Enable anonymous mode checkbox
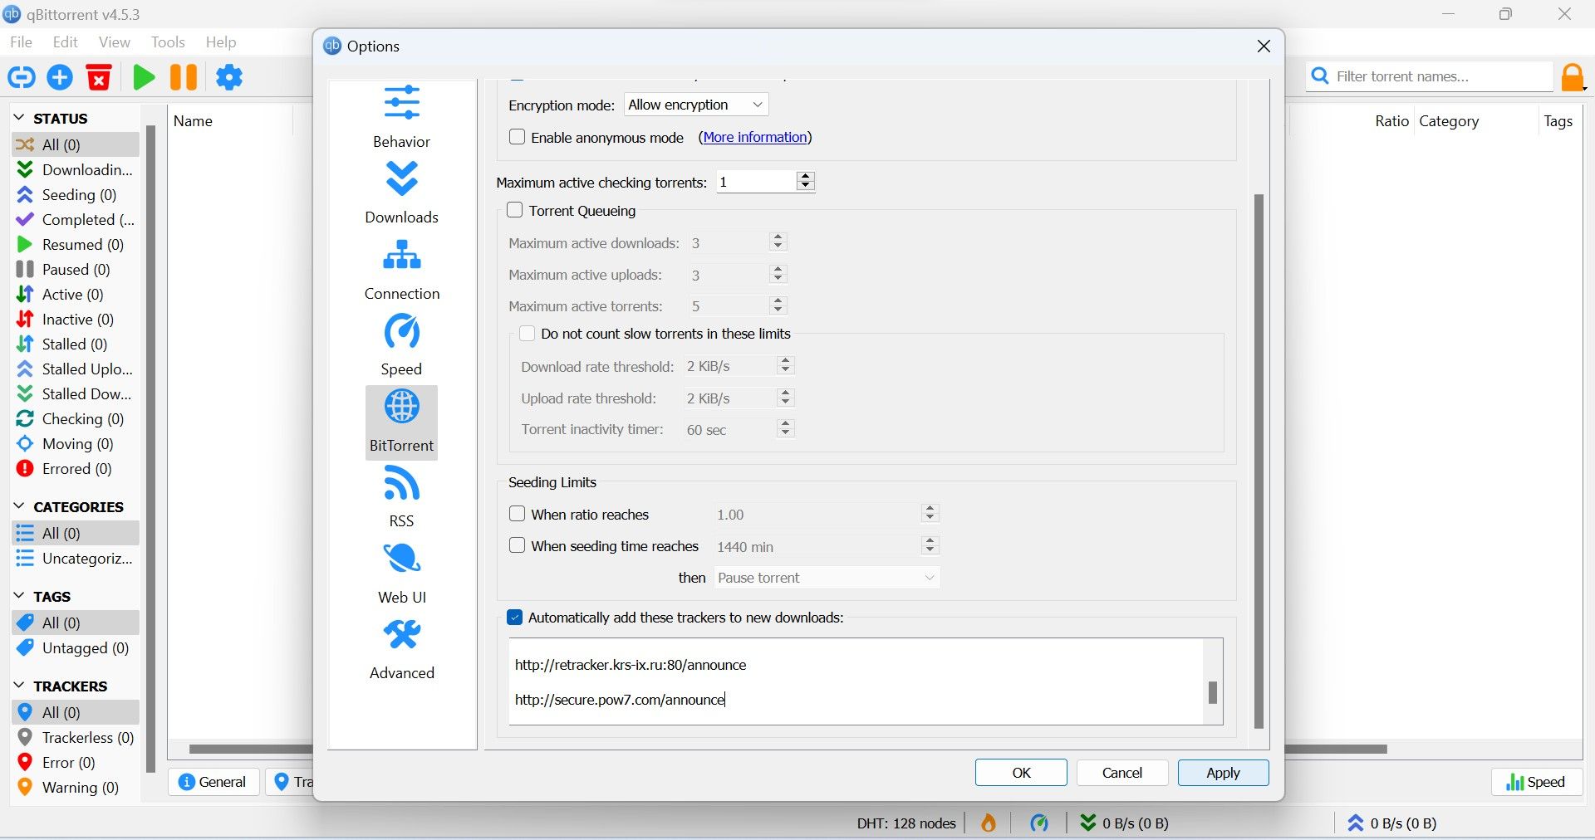This screenshot has width=1595, height=840. pos(517,137)
